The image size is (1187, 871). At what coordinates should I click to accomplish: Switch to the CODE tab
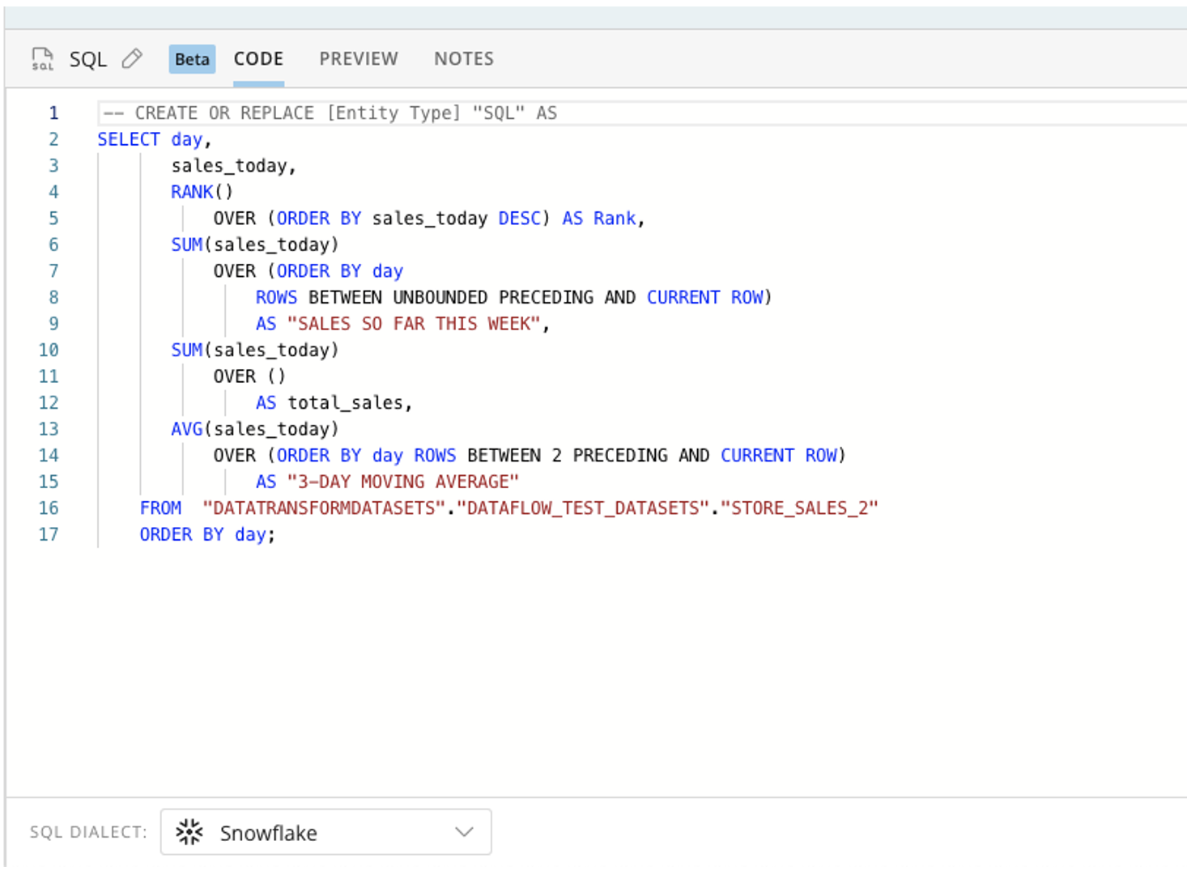tap(258, 59)
